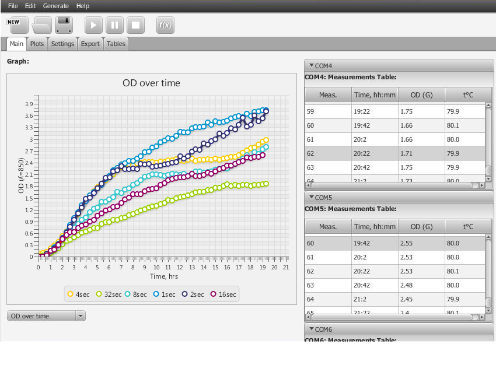Toggle the 16sec series in legend
This screenshot has height=365, width=496.
coord(224,294)
